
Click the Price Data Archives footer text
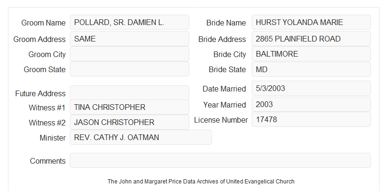tap(201, 182)
